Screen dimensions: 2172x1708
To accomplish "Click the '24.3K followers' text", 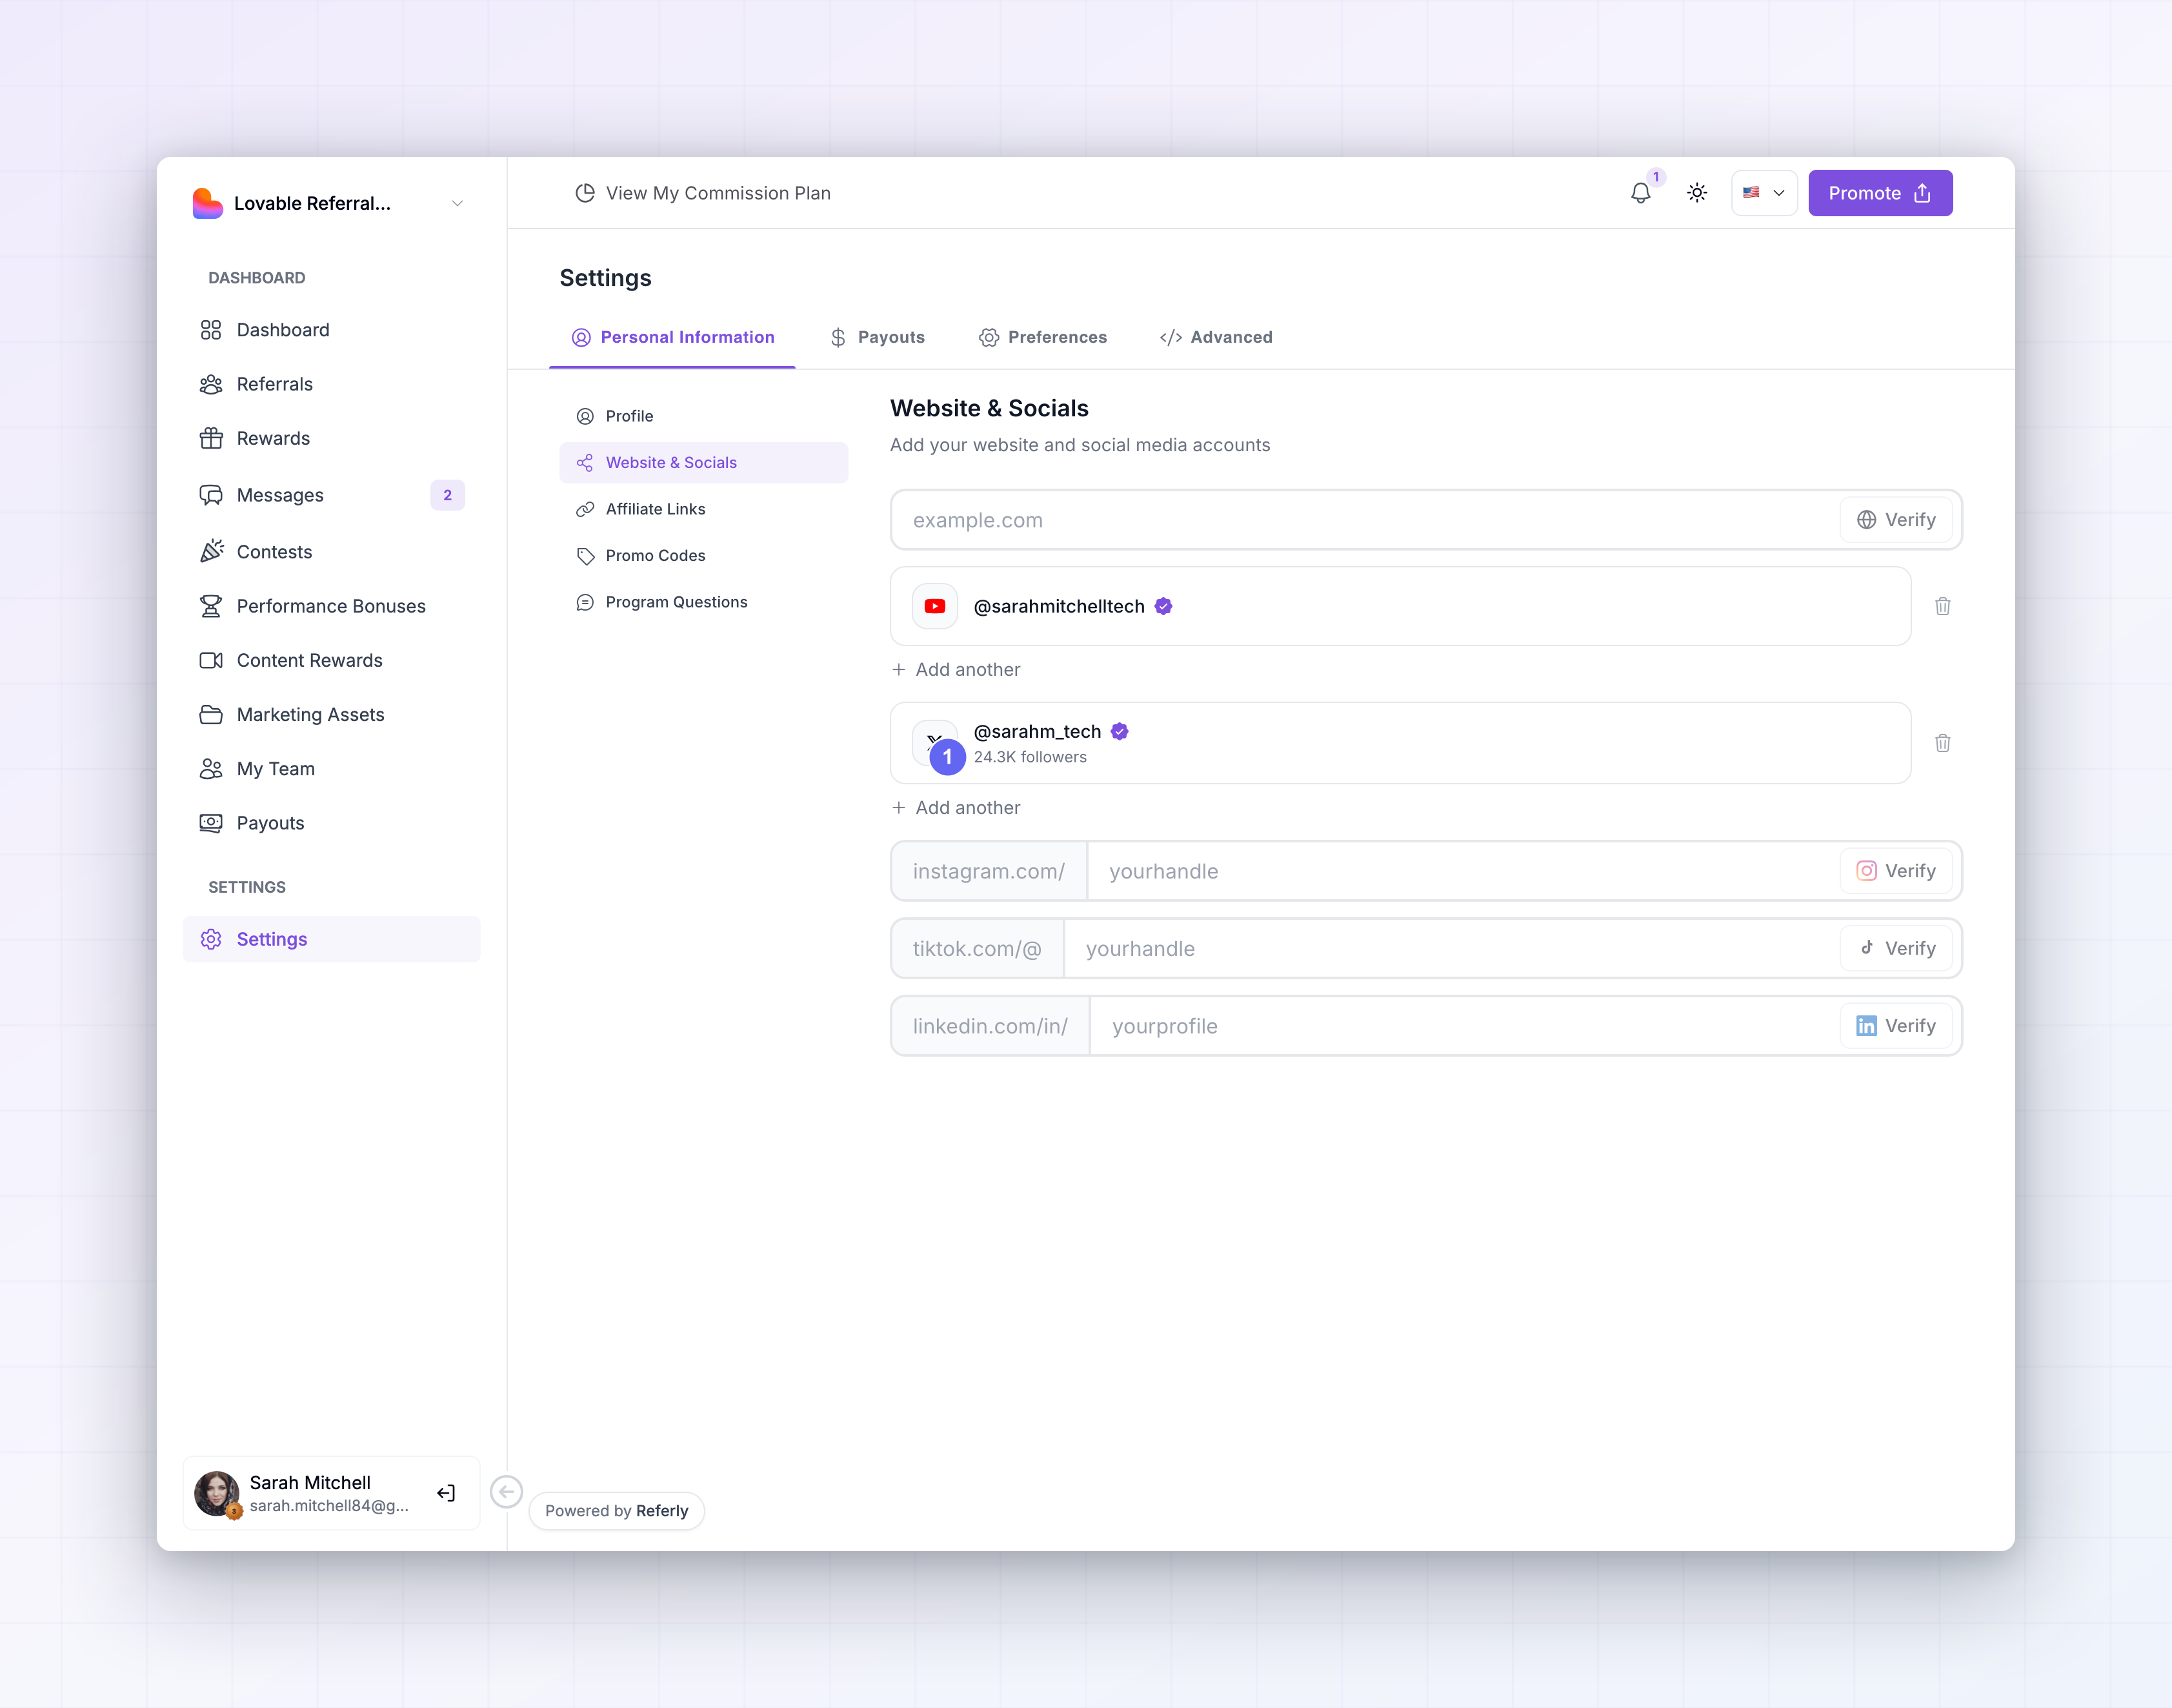I will [x=1029, y=757].
